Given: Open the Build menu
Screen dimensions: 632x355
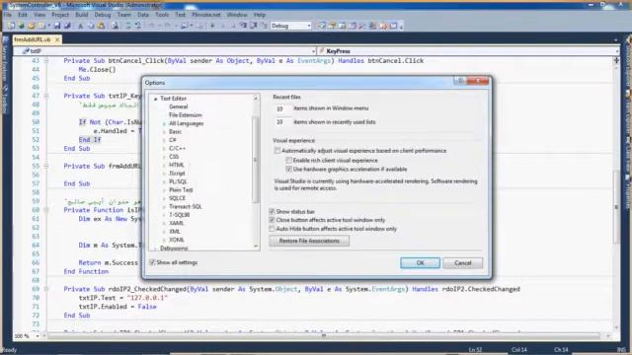Looking at the screenshot, I should pos(81,15).
